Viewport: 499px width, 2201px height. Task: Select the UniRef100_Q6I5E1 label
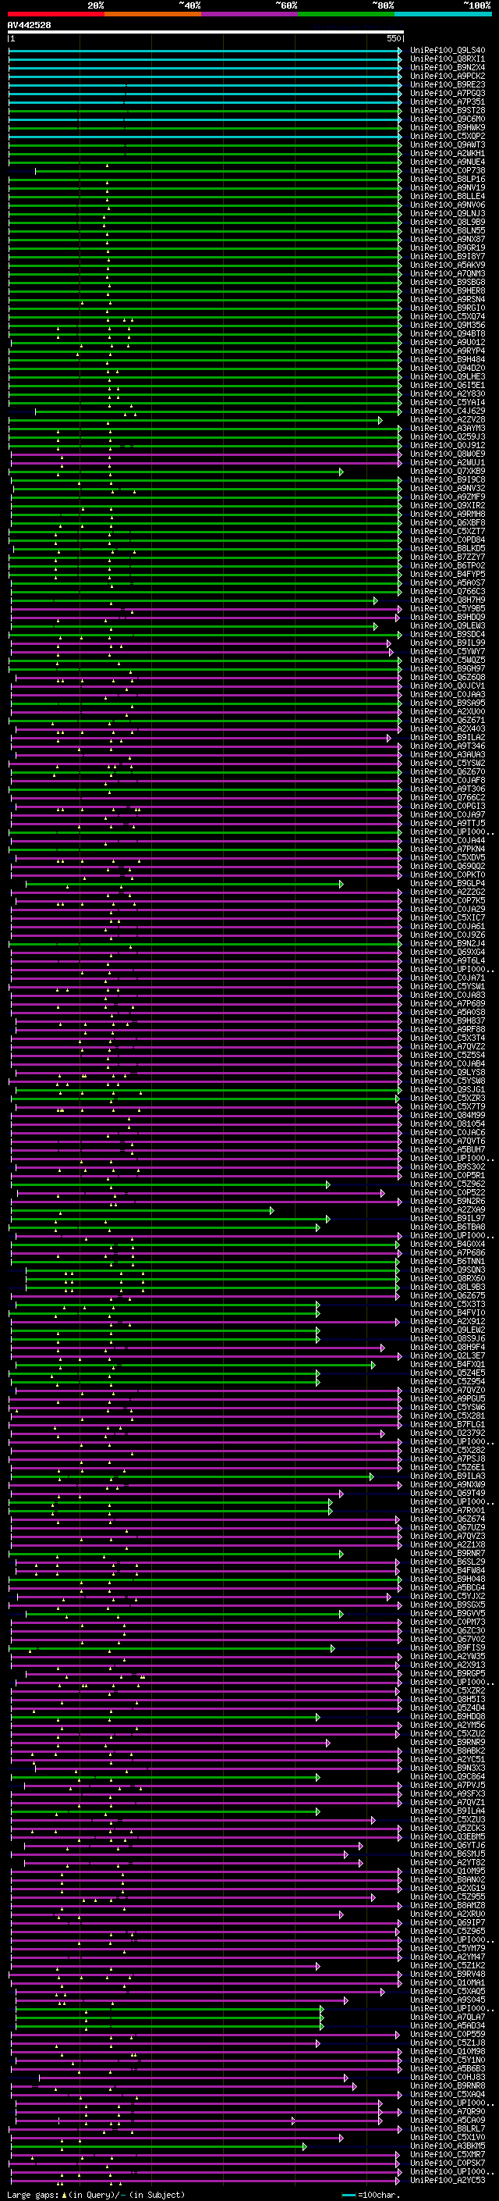pos(448,386)
